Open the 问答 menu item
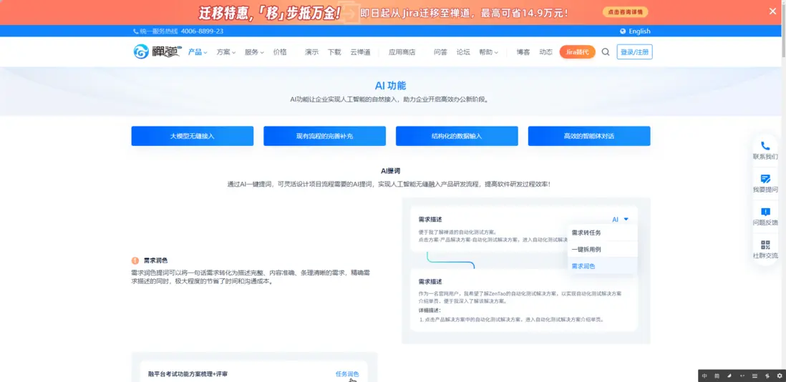 tap(441, 52)
